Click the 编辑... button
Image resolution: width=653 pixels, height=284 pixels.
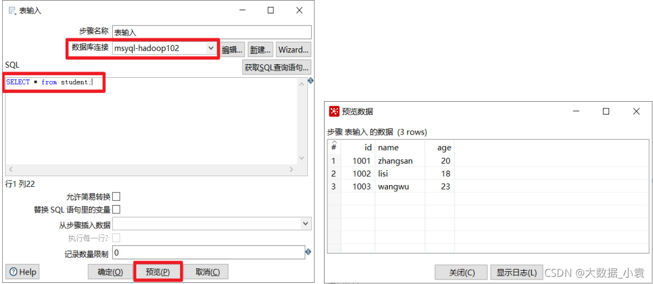[x=232, y=49]
